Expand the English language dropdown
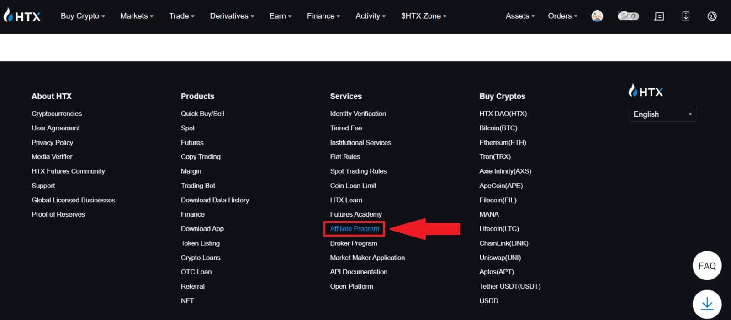The image size is (731, 320). 662,114
